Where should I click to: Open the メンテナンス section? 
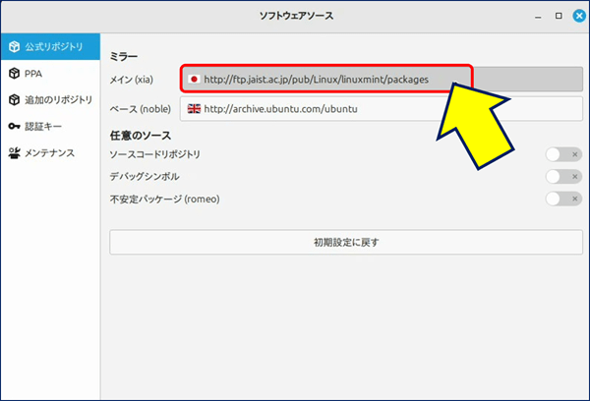50,153
